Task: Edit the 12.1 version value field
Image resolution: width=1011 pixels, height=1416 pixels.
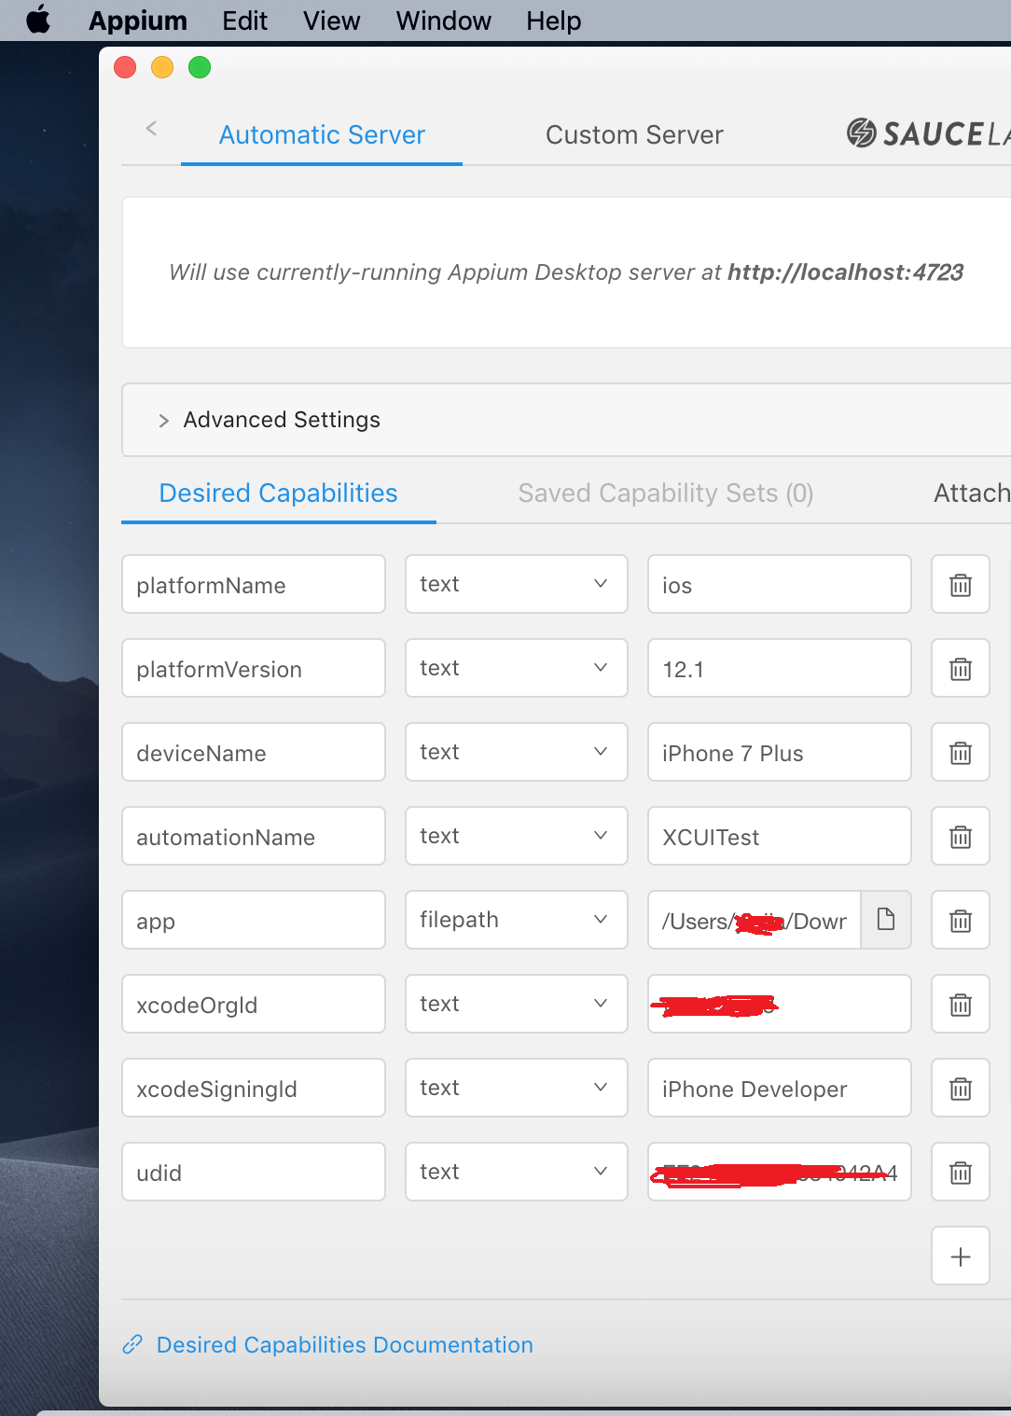Action: (x=779, y=669)
